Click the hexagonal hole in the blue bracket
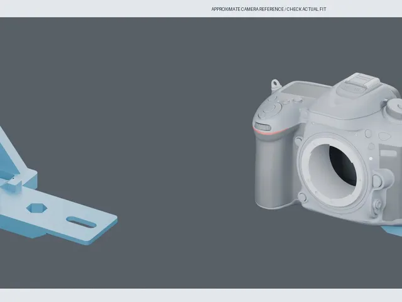The image size is (402, 302). [x=37, y=208]
